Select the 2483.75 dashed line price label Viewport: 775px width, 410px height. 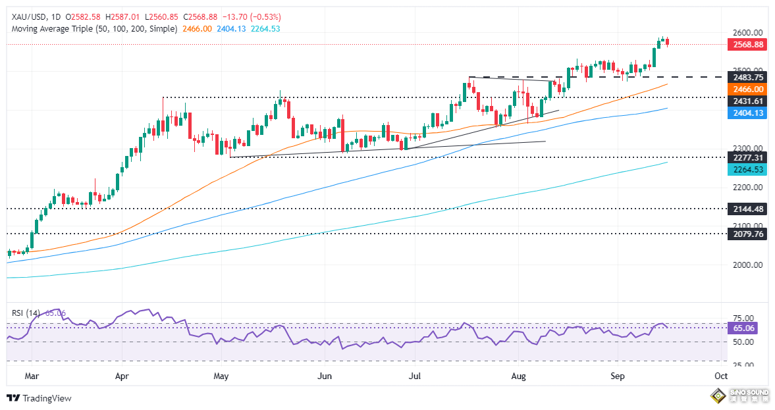coord(747,78)
